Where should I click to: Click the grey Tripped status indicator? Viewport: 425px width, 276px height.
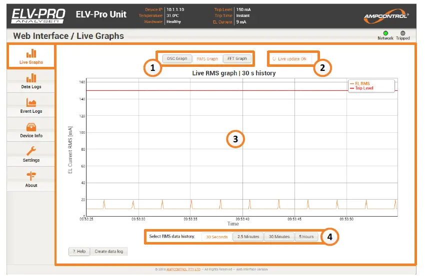coord(403,33)
